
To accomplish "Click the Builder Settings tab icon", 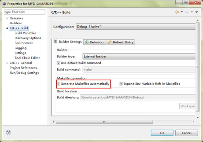I will [55, 41].
